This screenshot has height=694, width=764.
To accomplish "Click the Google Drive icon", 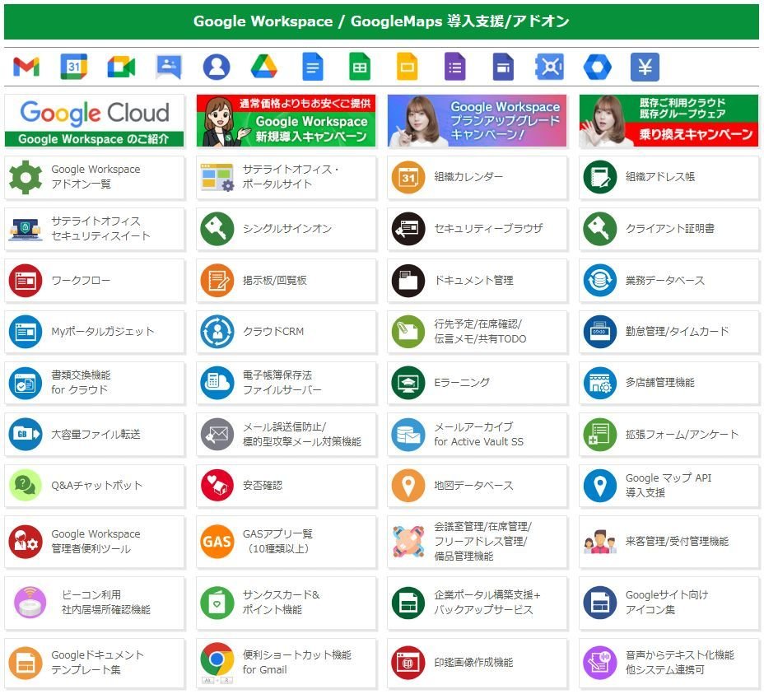I will click(x=264, y=67).
